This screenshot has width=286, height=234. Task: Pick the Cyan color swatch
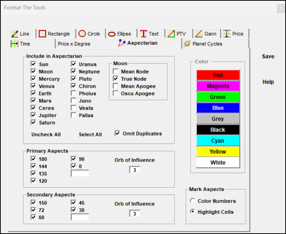click(218, 141)
